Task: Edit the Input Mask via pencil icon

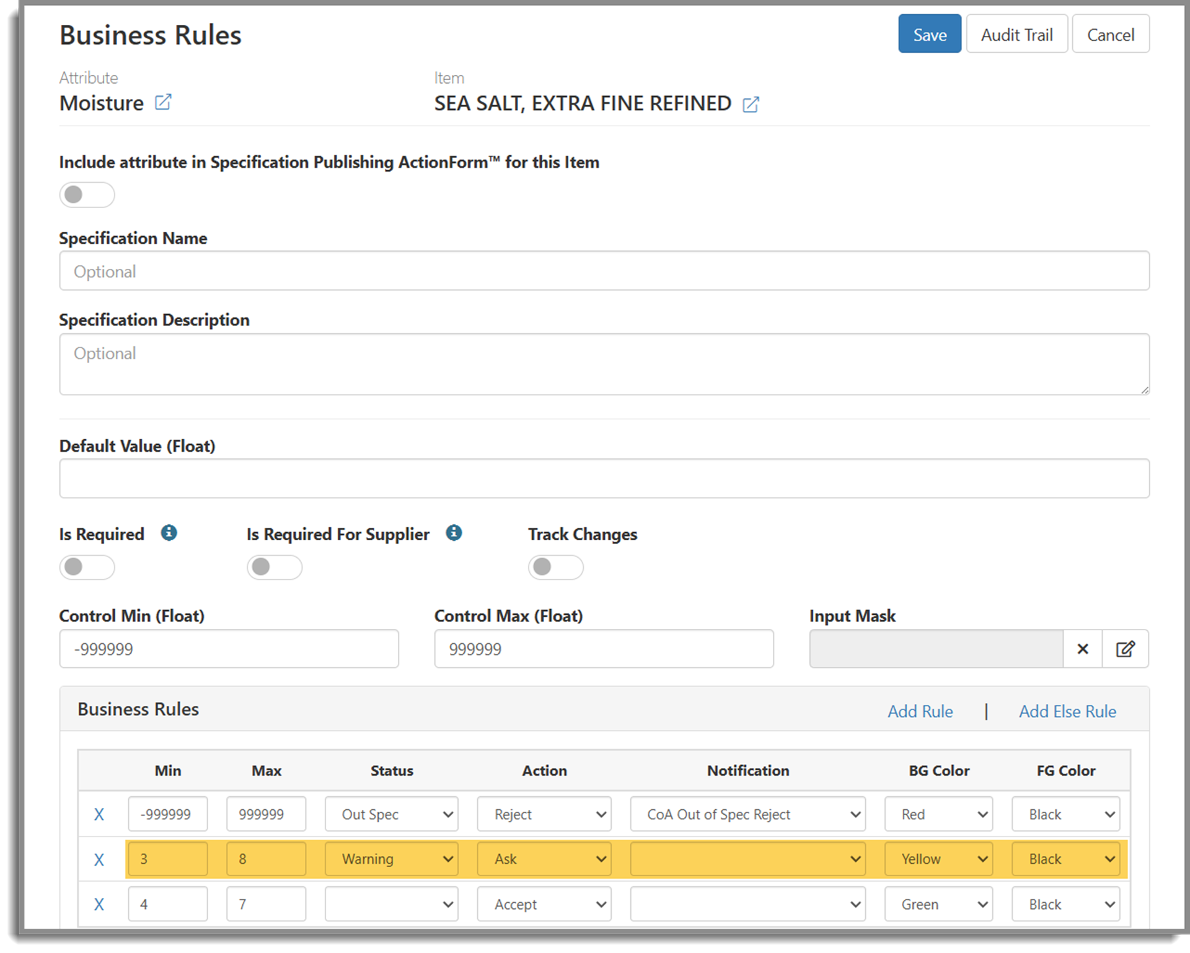Action: click(1125, 649)
